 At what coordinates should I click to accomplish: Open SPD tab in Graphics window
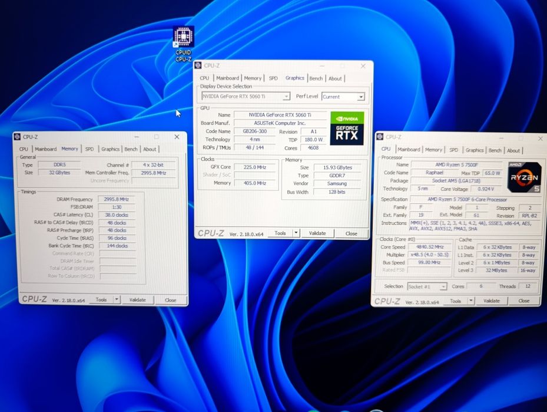(273, 78)
